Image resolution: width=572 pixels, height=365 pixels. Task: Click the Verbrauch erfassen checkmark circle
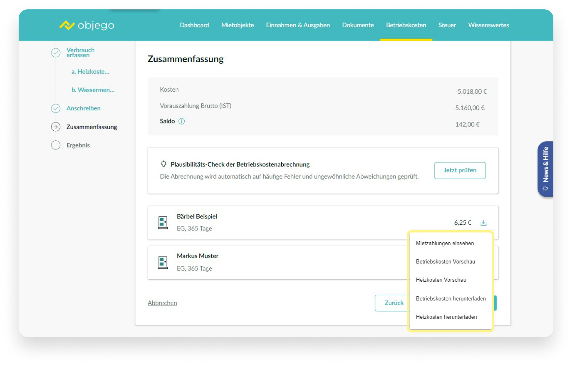56,53
